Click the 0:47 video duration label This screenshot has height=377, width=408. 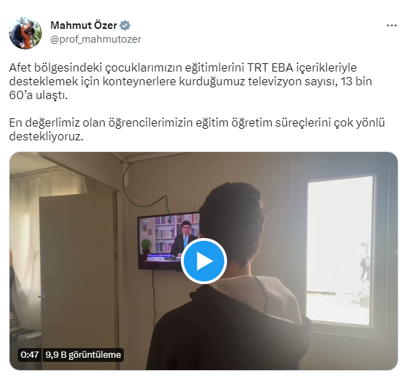tap(30, 354)
